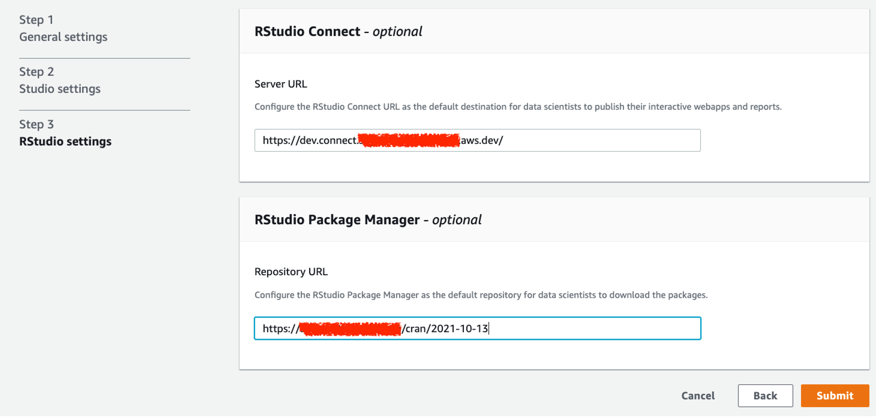Image resolution: width=876 pixels, height=417 pixels.
Task: Click the Repository URL field label
Action: coord(291,272)
